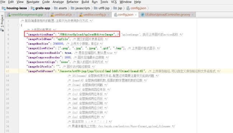Open the Analyze menu
This screenshot has width=233, height=133.
coord(58,2)
